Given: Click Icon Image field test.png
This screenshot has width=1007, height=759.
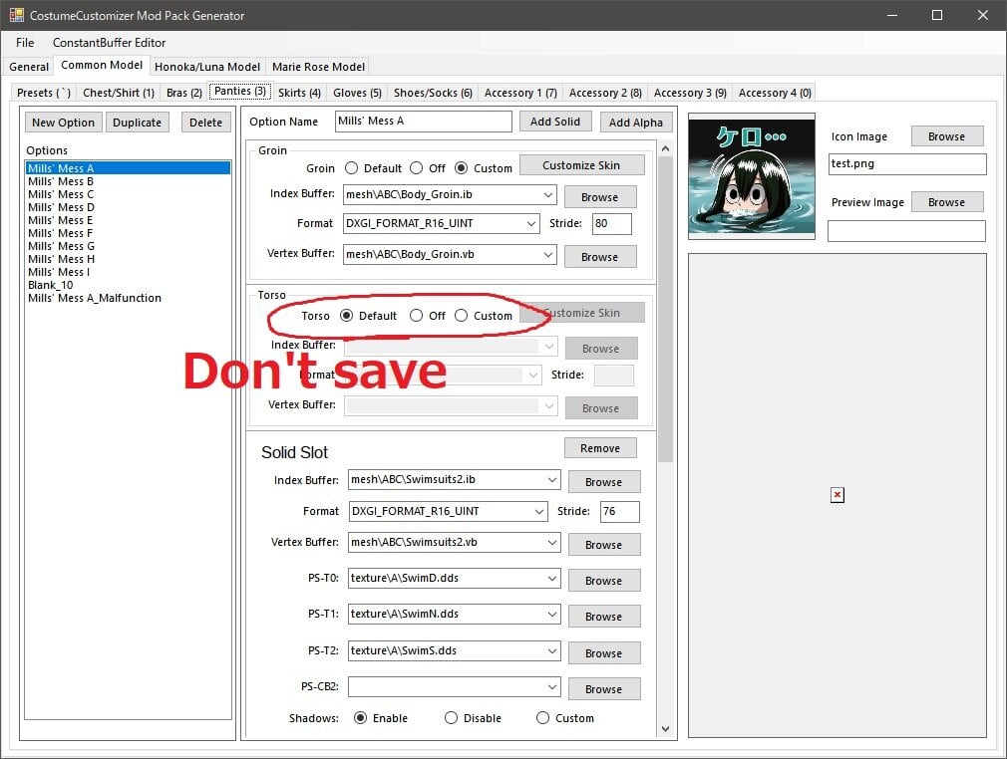Looking at the screenshot, I should [907, 163].
